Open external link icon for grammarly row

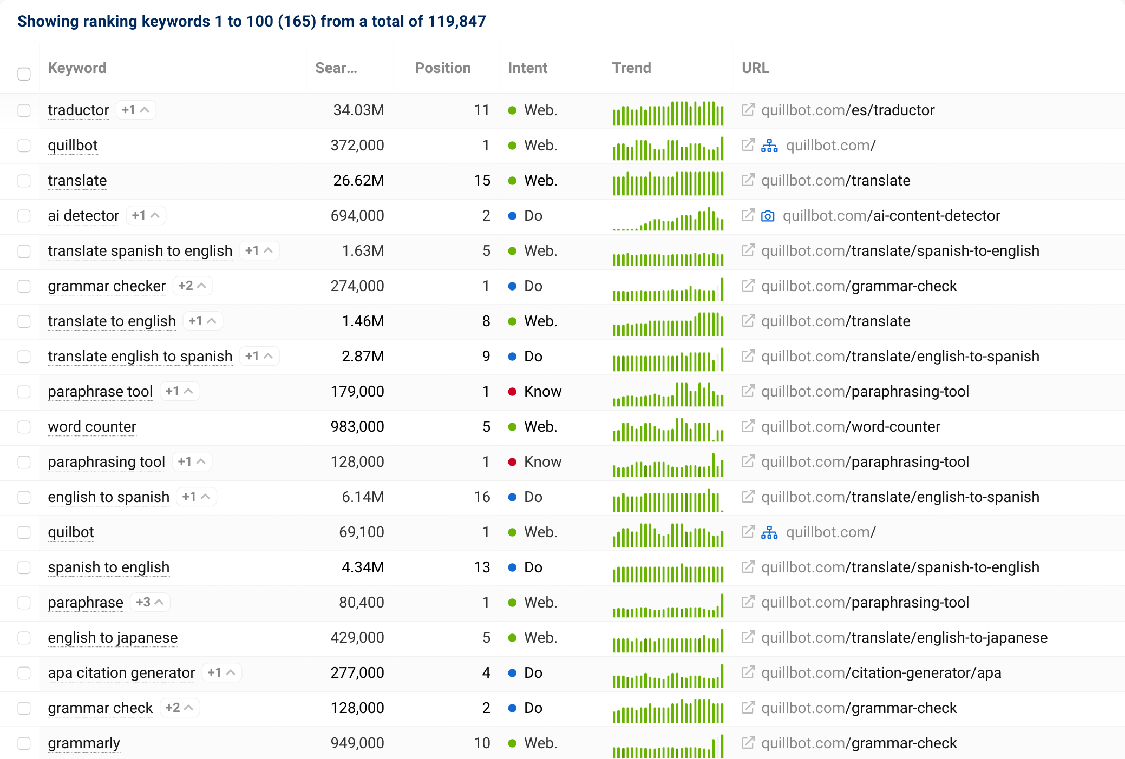click(x=748, y=743)
